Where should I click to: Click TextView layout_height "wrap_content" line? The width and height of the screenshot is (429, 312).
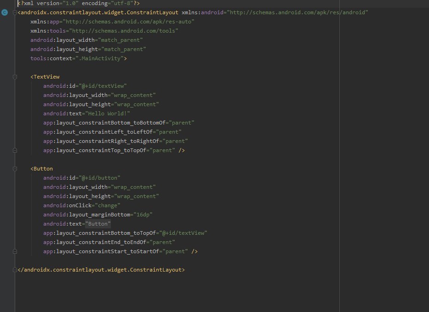pyautogui.click(x=101, y=104)
